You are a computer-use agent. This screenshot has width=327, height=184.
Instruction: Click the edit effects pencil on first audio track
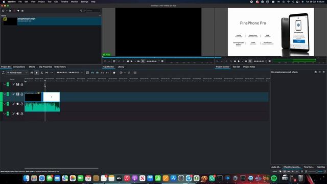pos(14,104)
